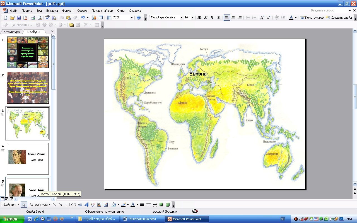Insert clip art
The height and width of the screenshot is (223, 357).
click(99, 205)
